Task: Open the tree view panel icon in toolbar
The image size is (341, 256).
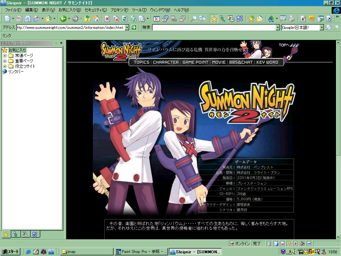Action: pos(222,19)
